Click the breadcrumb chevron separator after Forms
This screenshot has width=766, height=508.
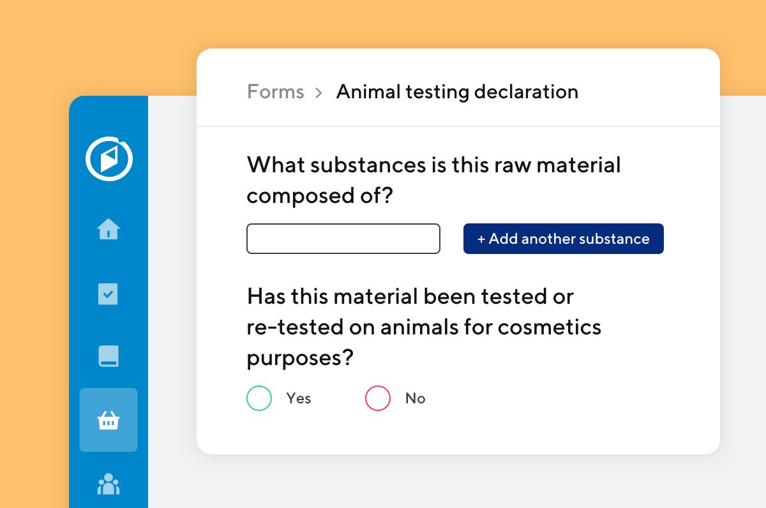coord(319,93)
